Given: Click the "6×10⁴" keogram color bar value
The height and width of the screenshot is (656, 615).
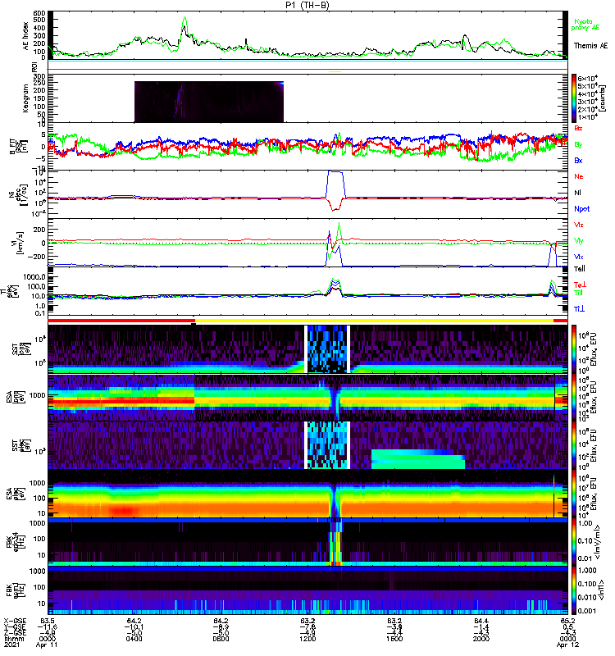Looking at the screenshot, I should pos(588,78).
